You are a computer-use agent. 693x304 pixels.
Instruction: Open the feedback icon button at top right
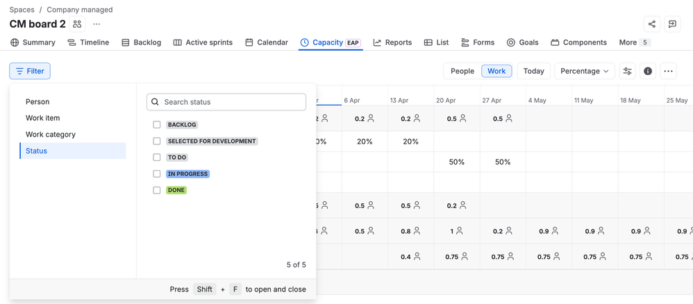(x=672, y=24)
